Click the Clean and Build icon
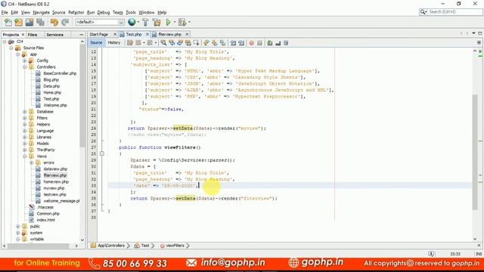Viewport: 484px width, 272px height. 157,22
